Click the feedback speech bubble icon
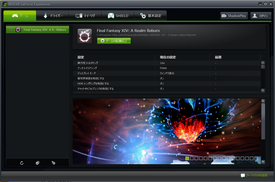 (x=243, y=175)
